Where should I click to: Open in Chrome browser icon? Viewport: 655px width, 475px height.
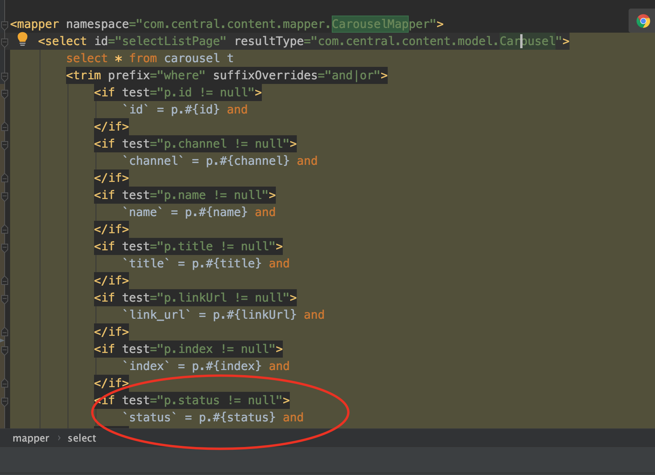point(643,21)
